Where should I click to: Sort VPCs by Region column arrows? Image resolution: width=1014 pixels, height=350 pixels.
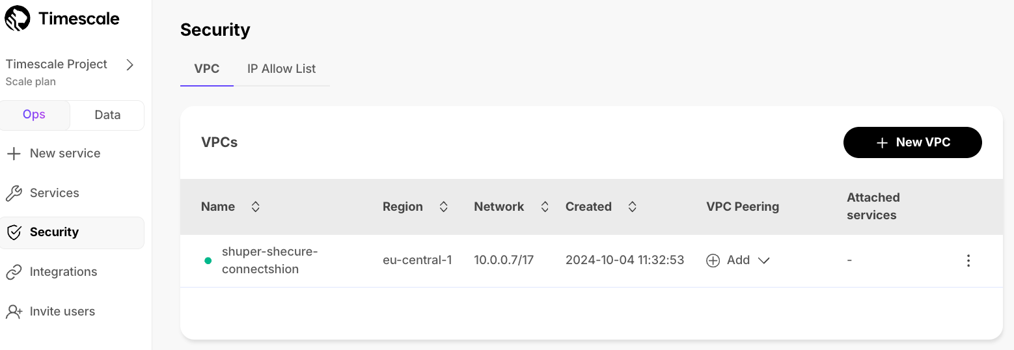point(444,207)
